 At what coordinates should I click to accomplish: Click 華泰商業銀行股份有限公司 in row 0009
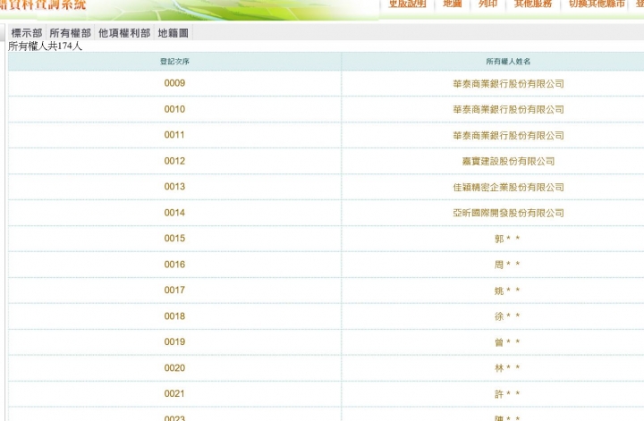click(x=508, y=84)
